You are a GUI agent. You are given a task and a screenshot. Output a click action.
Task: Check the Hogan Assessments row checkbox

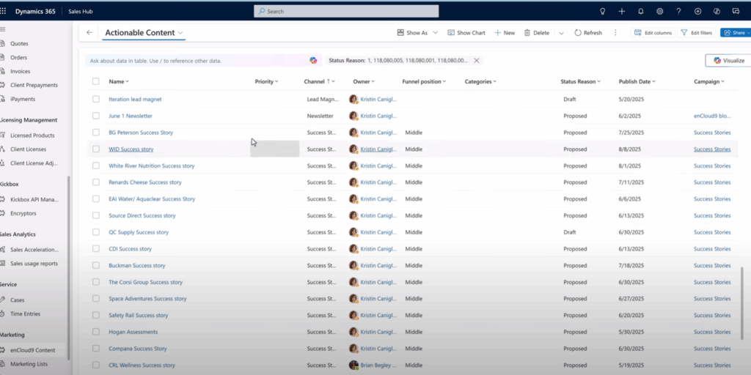tap(96, 332)
